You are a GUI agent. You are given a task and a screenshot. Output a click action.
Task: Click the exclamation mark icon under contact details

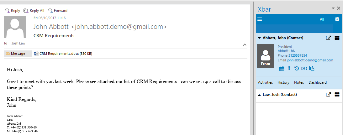[289, 68]
